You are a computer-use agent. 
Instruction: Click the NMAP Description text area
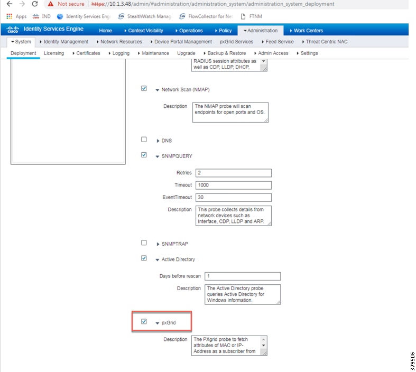(x=230, y=113)
